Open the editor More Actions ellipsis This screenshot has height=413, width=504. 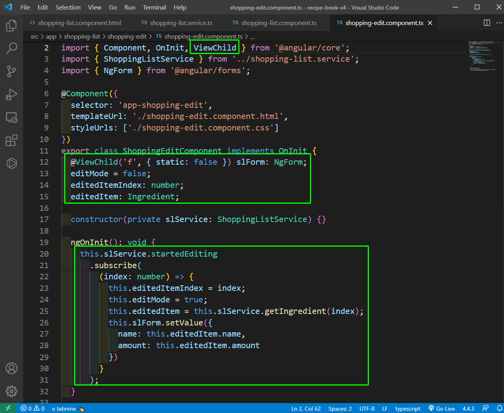coord(499,23)
